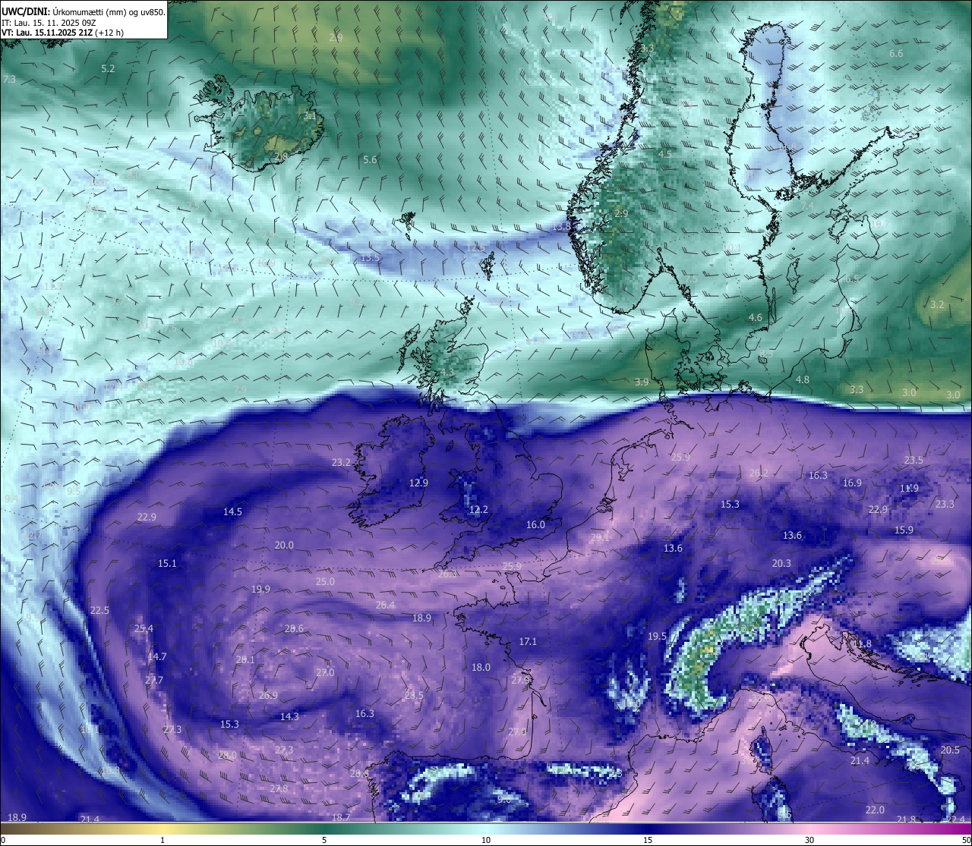Pick the 5.6 value southeast of Iceland
This screenshot has width=972, height=846.
pos(370,159)
